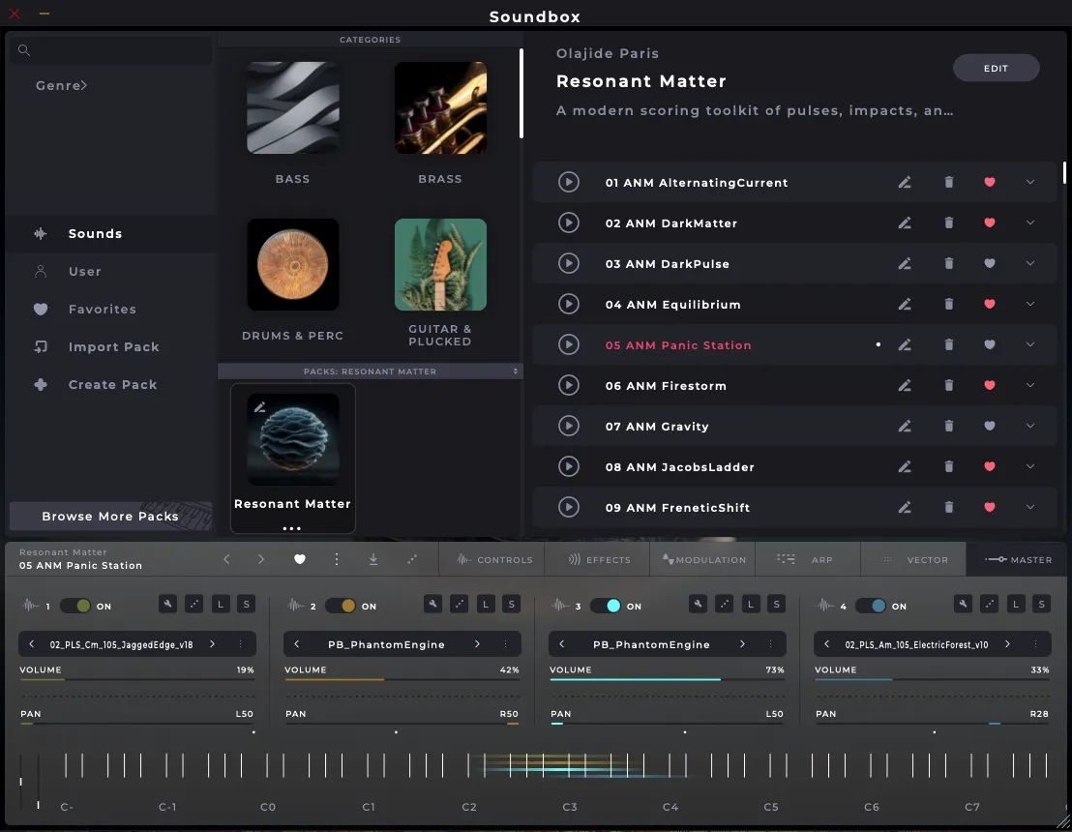Open the three-dot menu in preset bar
Image resolution: width=1072 pixels, height=832 pixels.
[337, 559]
